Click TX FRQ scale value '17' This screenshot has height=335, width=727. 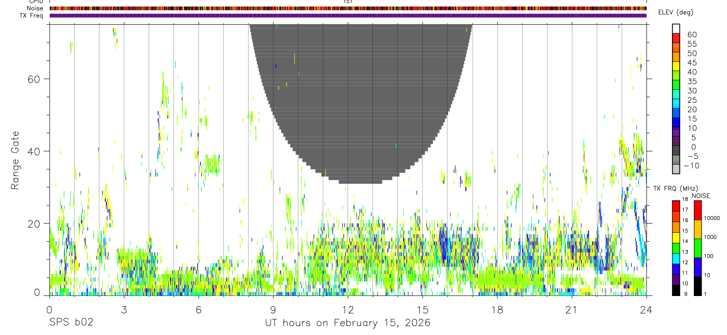pyautogui.click(x=685, y=210)
